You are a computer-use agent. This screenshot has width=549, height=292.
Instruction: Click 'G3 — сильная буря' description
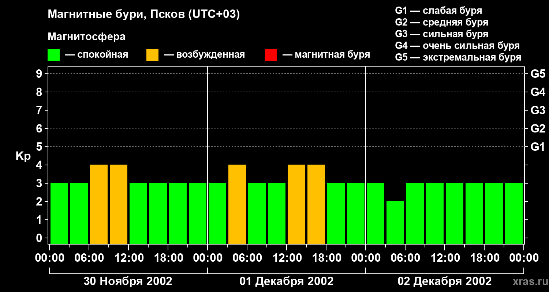[441, 34]
